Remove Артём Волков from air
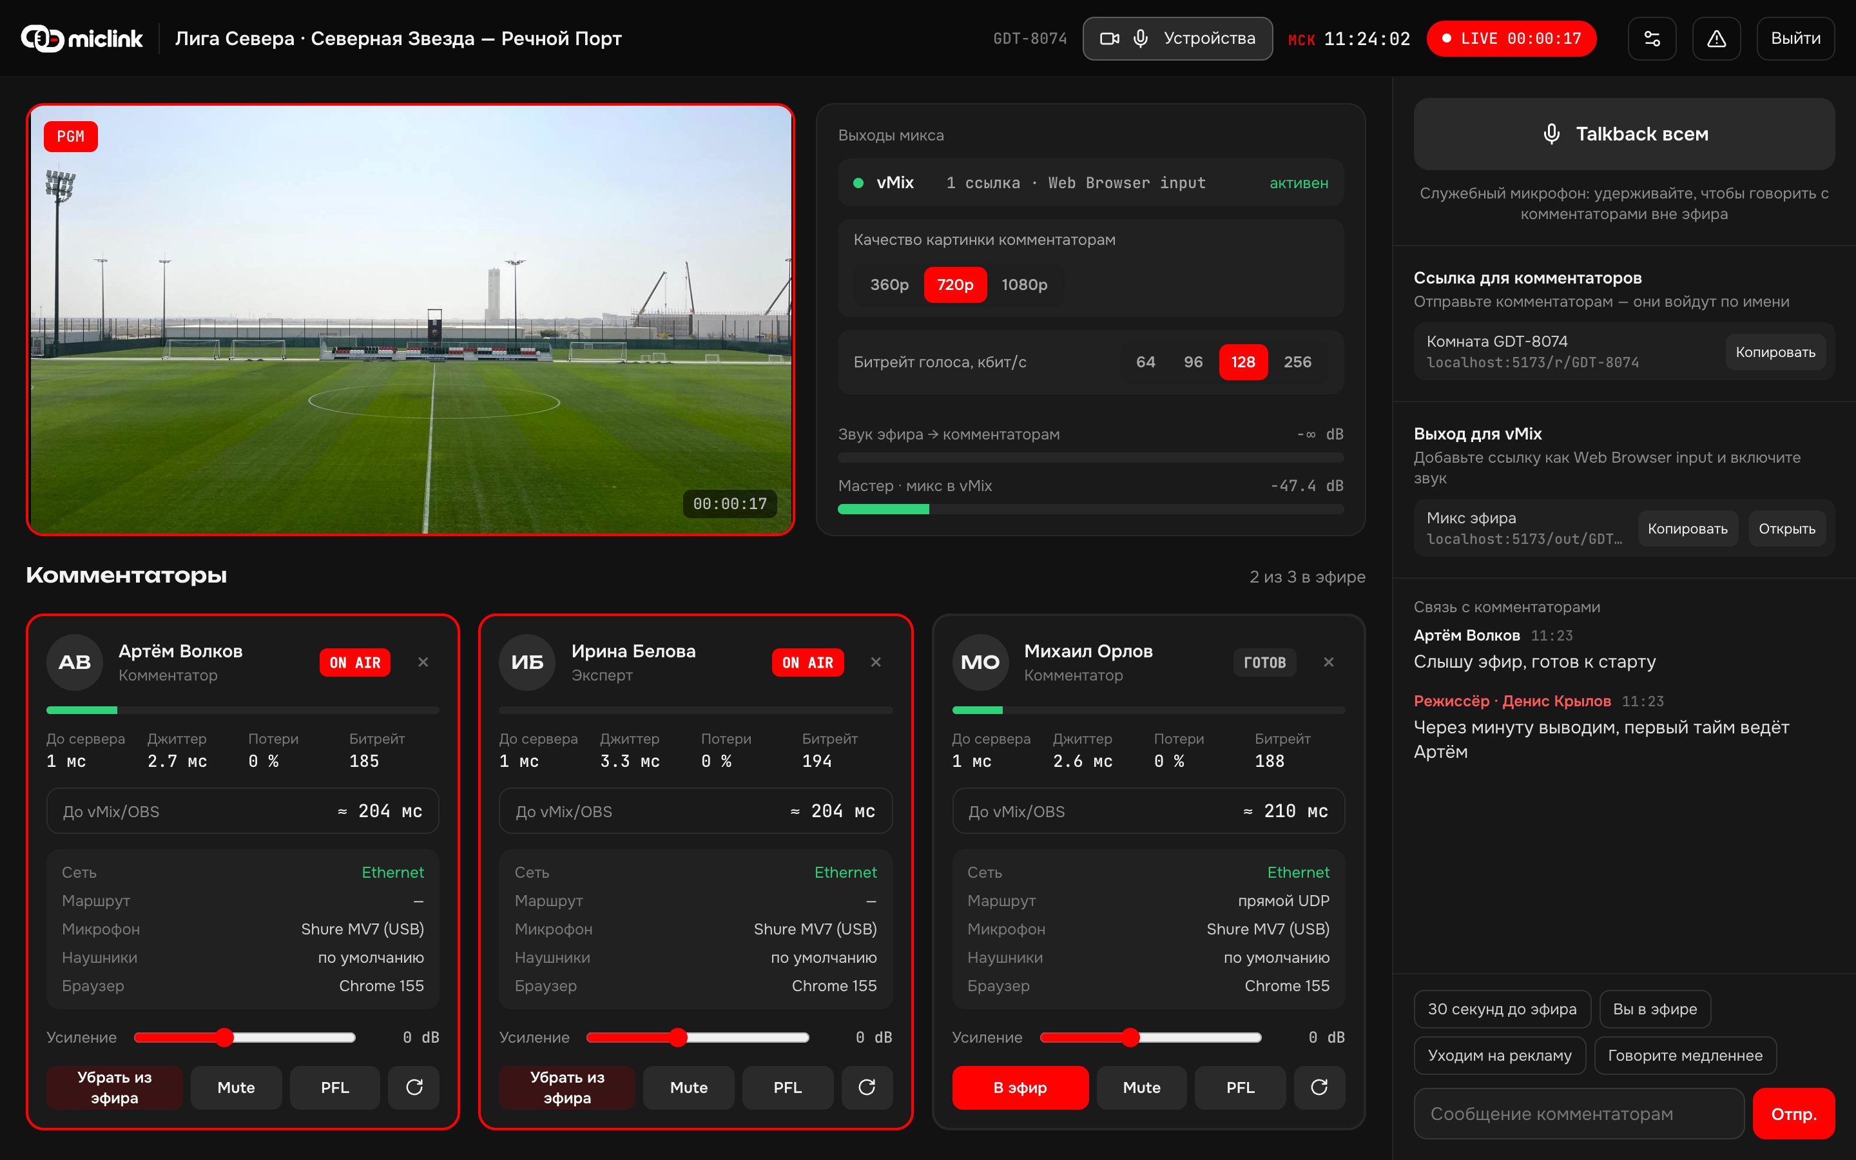 (114, 1087)
